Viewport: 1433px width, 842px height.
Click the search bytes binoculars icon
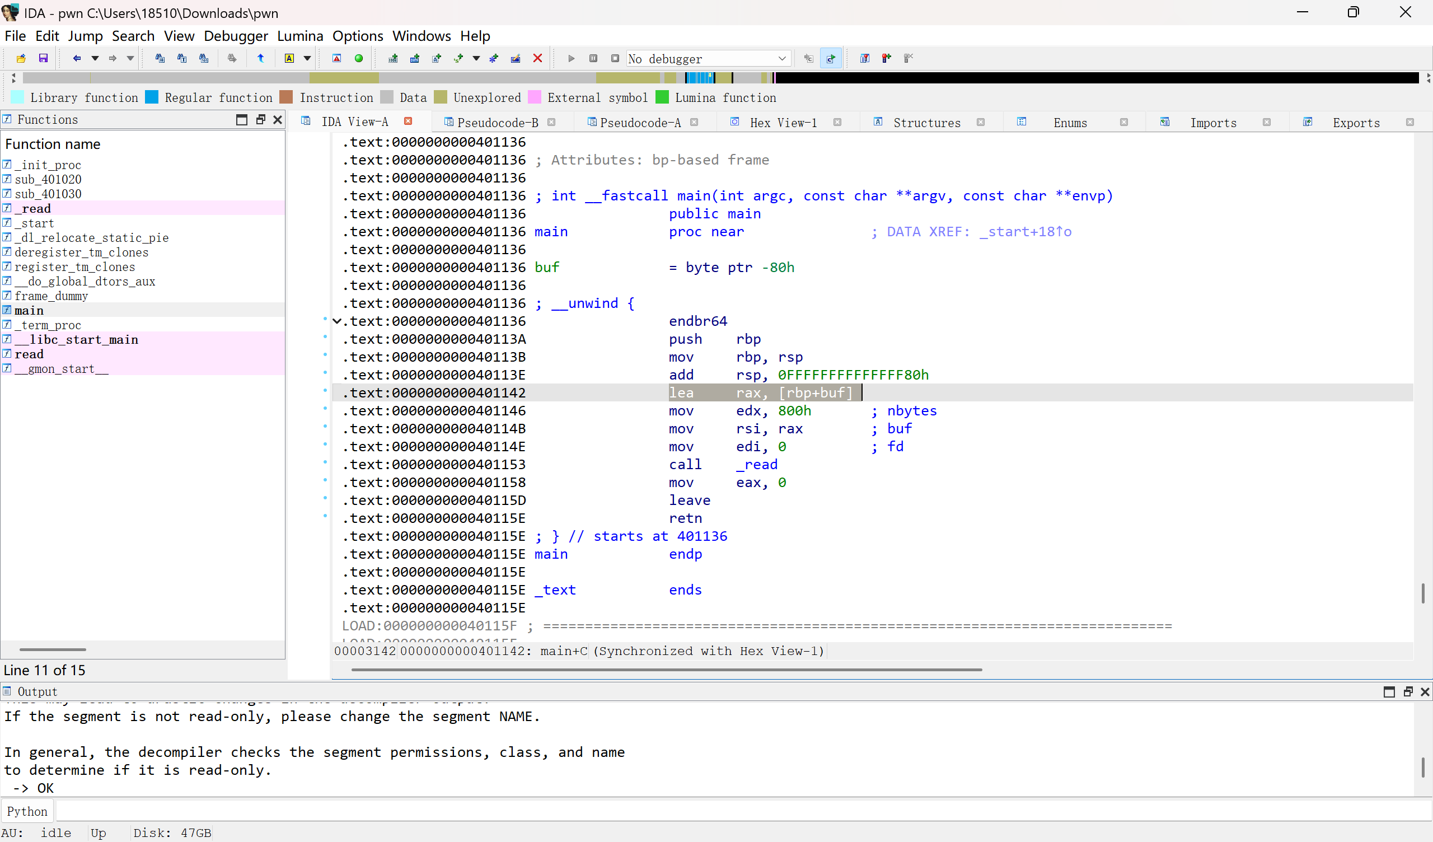[x=204, y=58]
